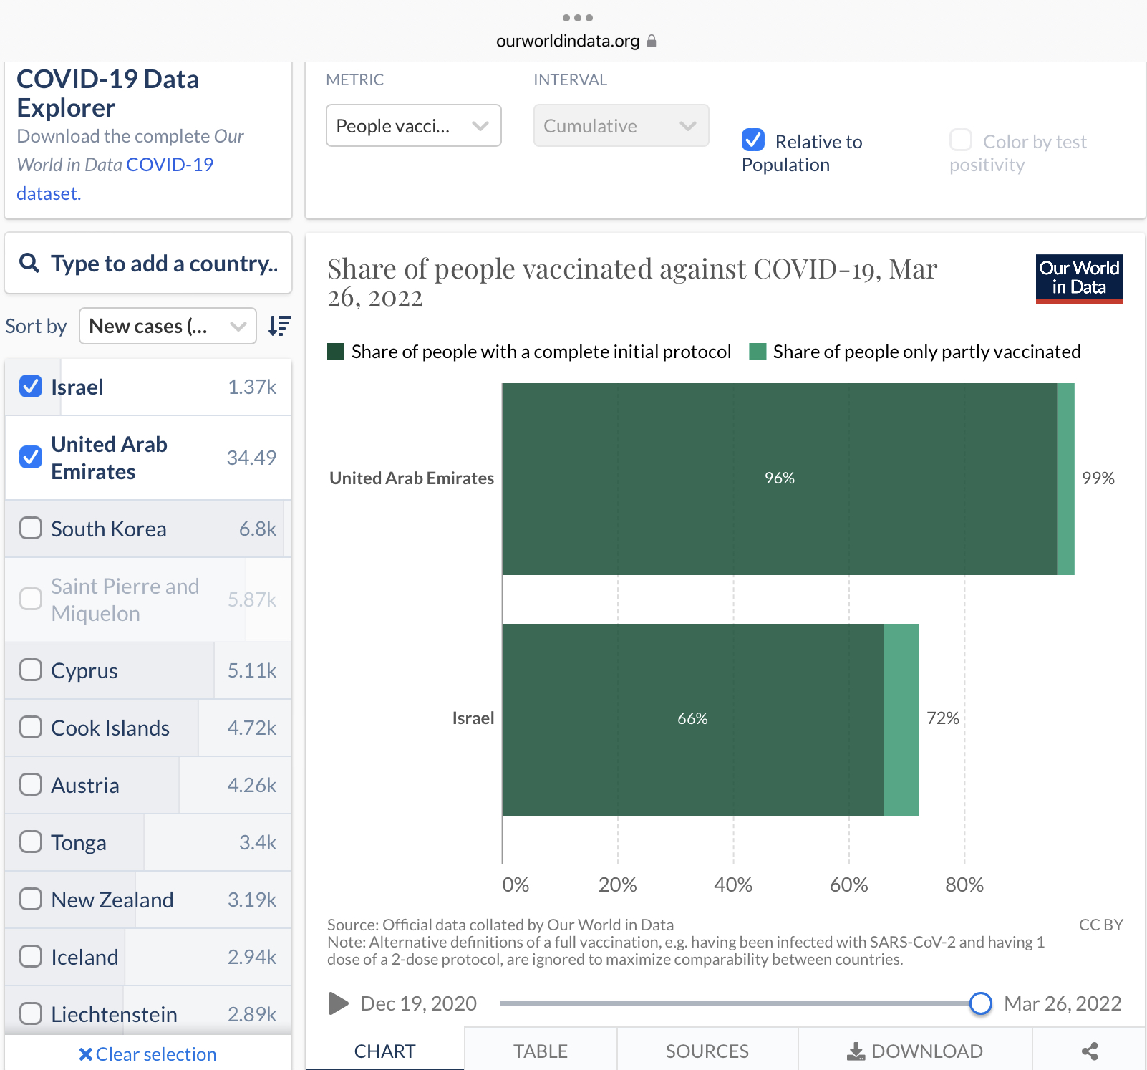Disable Relative to Population checkbox

(x=753, y=140)
